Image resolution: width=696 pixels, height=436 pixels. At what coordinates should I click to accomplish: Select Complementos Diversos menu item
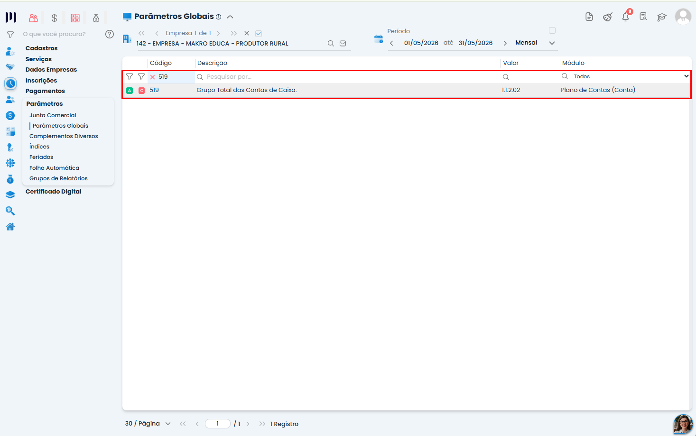point(64,136)
